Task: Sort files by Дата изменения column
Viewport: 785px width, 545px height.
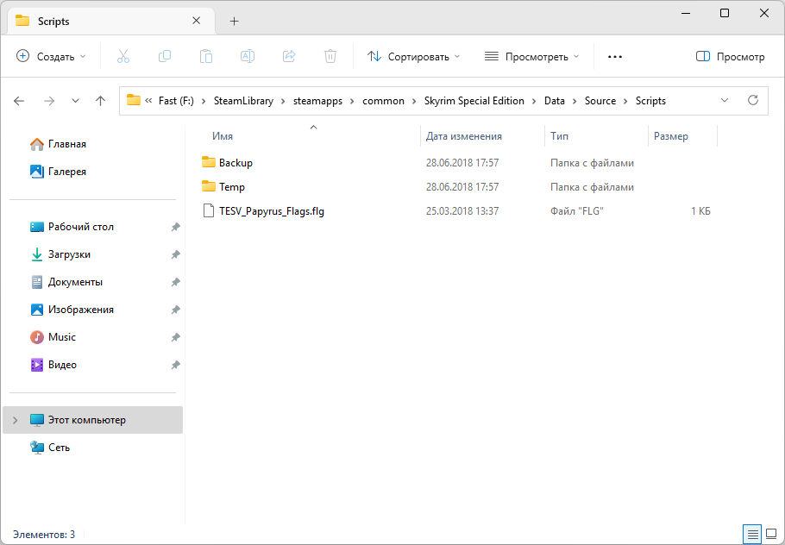Action: pos(464,136)
